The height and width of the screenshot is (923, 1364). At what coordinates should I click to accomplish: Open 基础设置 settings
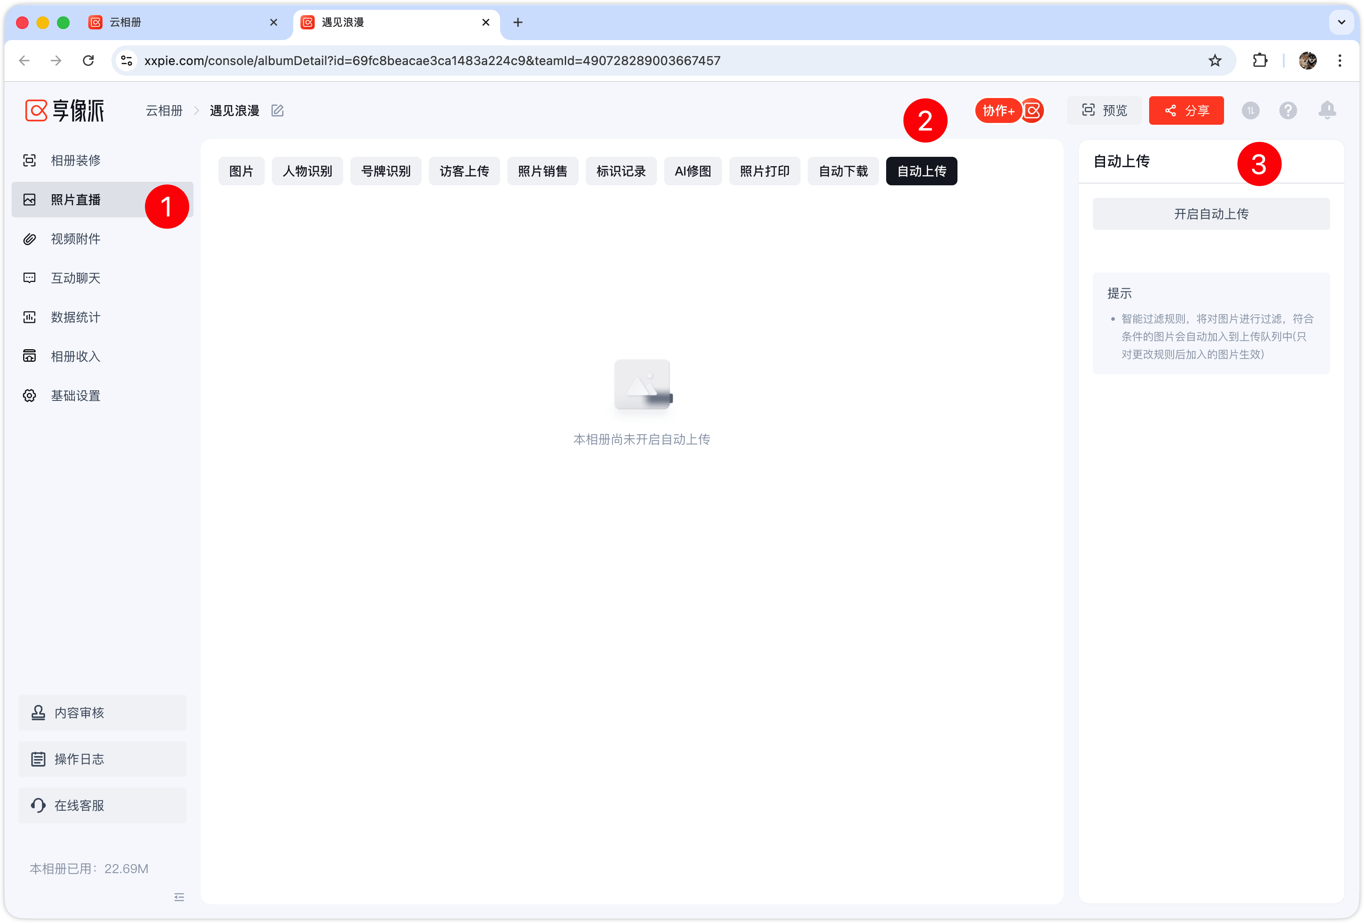pos(102,395)
